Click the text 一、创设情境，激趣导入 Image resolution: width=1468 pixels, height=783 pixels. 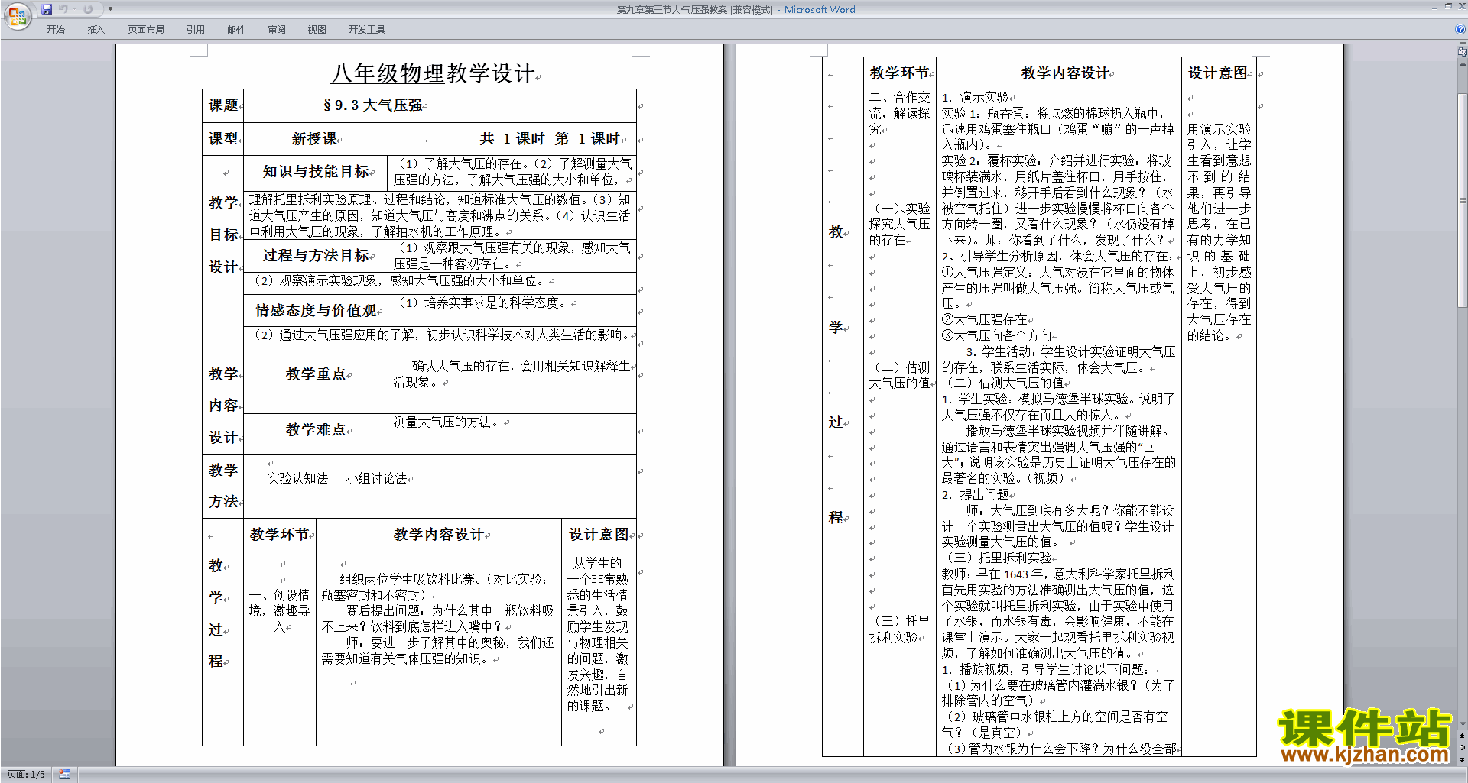click(x=280, y=611)
